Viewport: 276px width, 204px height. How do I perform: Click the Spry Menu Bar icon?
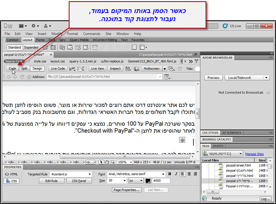pos(62,47)
